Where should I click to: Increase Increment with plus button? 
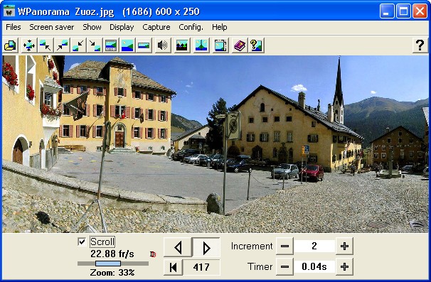click(344, 246)
